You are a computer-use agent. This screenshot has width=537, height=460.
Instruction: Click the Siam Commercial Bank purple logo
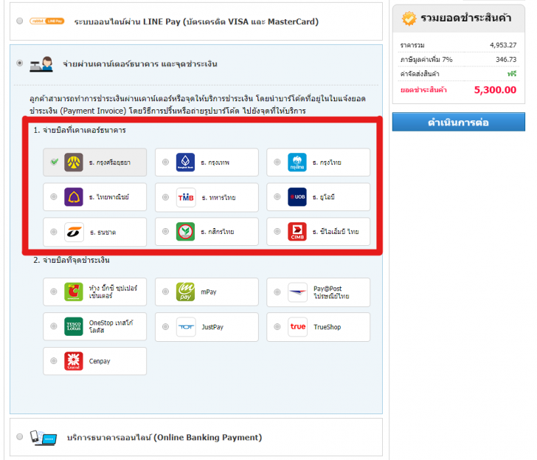(x=74, y=196)
